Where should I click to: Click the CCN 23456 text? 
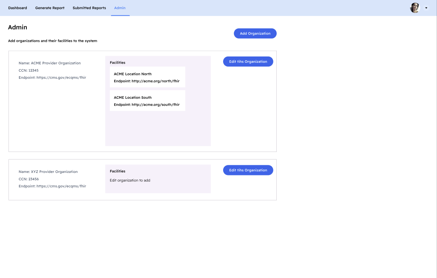tap(28, 179)
